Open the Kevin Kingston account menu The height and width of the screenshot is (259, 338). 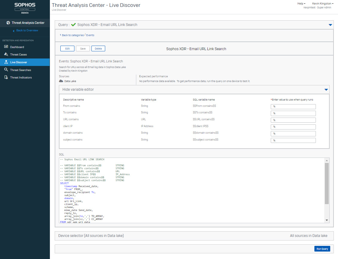point(322,4)
